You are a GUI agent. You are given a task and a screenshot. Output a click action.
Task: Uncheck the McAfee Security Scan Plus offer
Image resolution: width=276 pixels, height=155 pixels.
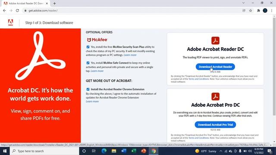click(x=88, y=47)
